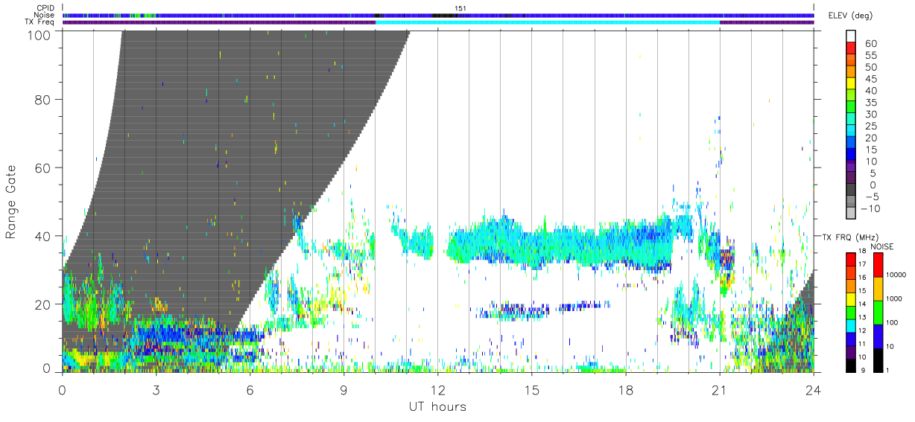Click the 21 tick label on UT axis
The width and height of the screenshot is (915, 422).
720,389
